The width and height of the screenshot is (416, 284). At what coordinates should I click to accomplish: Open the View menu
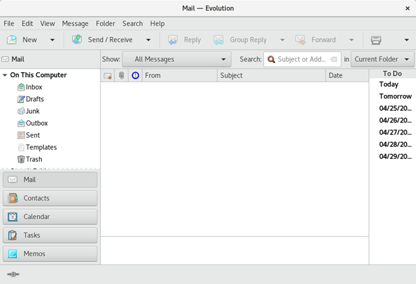click(x=48, y=24)
